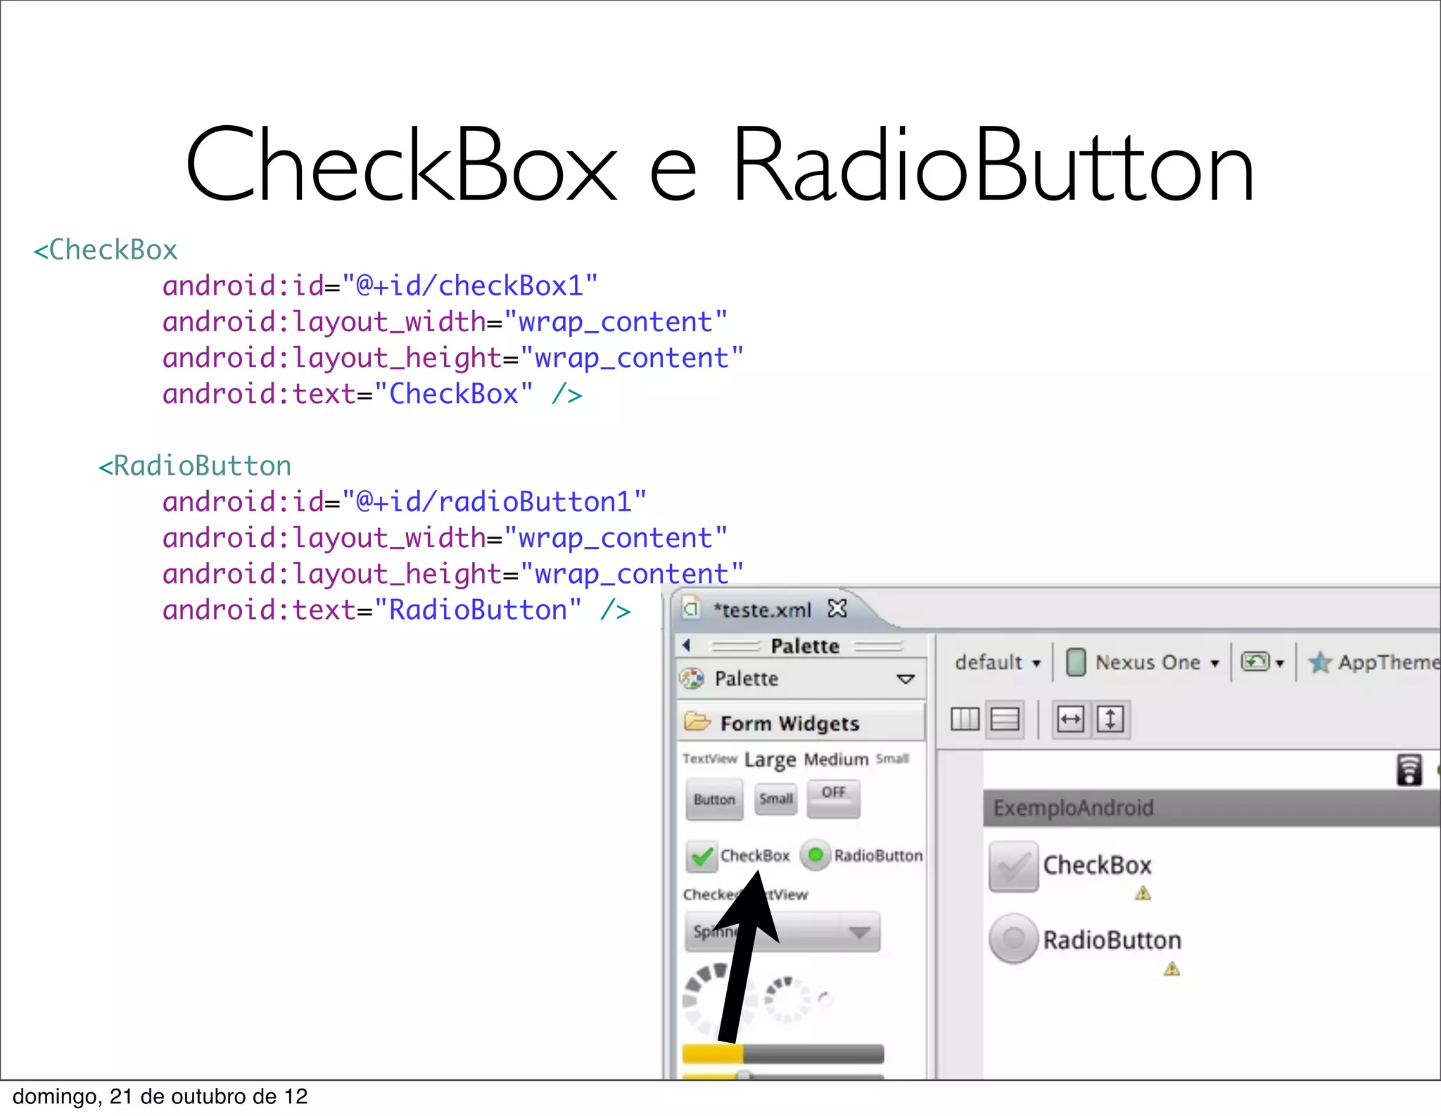Pick the smallest progress spinner widget
1441x1116 pixels.
(826, 999)
